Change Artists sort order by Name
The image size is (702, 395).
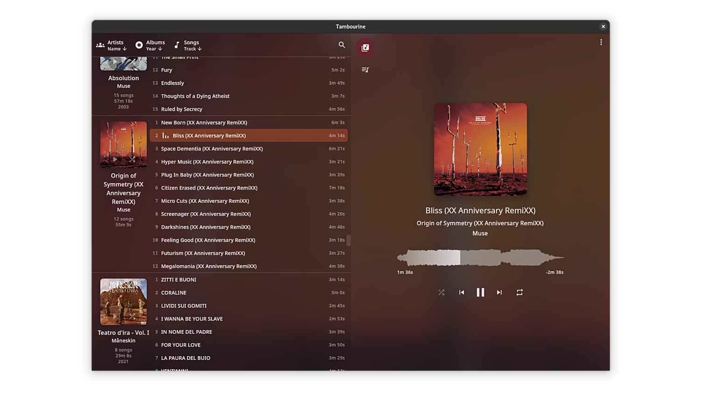117,49
